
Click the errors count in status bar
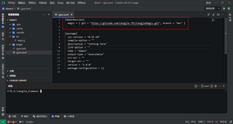[x=10, y=122]
